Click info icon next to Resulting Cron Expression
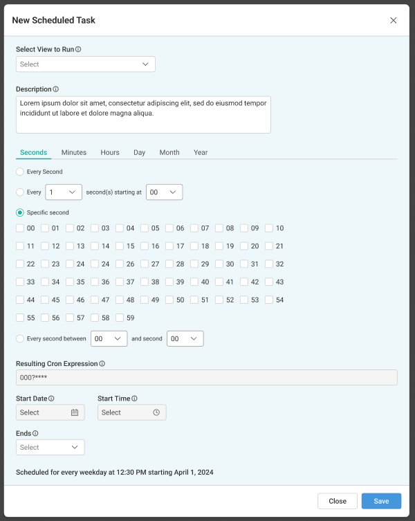This screenshot has width=415, height=521. pos(102,364)
